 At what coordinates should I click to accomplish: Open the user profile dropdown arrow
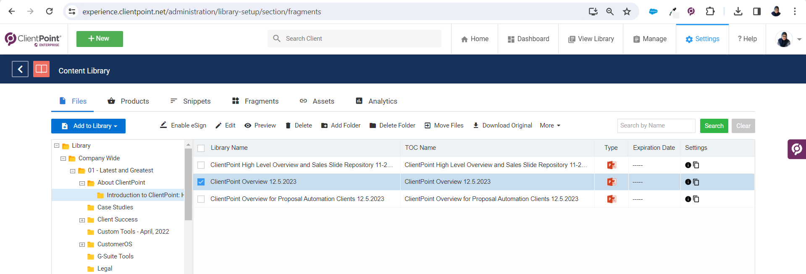tap(799, 39)
